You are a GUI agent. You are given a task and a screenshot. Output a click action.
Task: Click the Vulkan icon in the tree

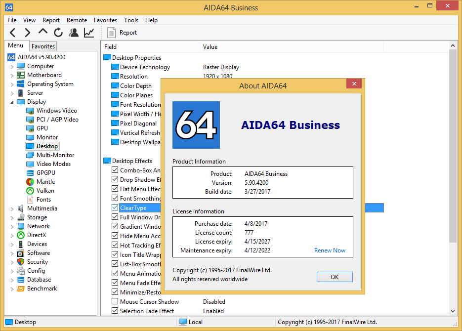coord(30,191)
